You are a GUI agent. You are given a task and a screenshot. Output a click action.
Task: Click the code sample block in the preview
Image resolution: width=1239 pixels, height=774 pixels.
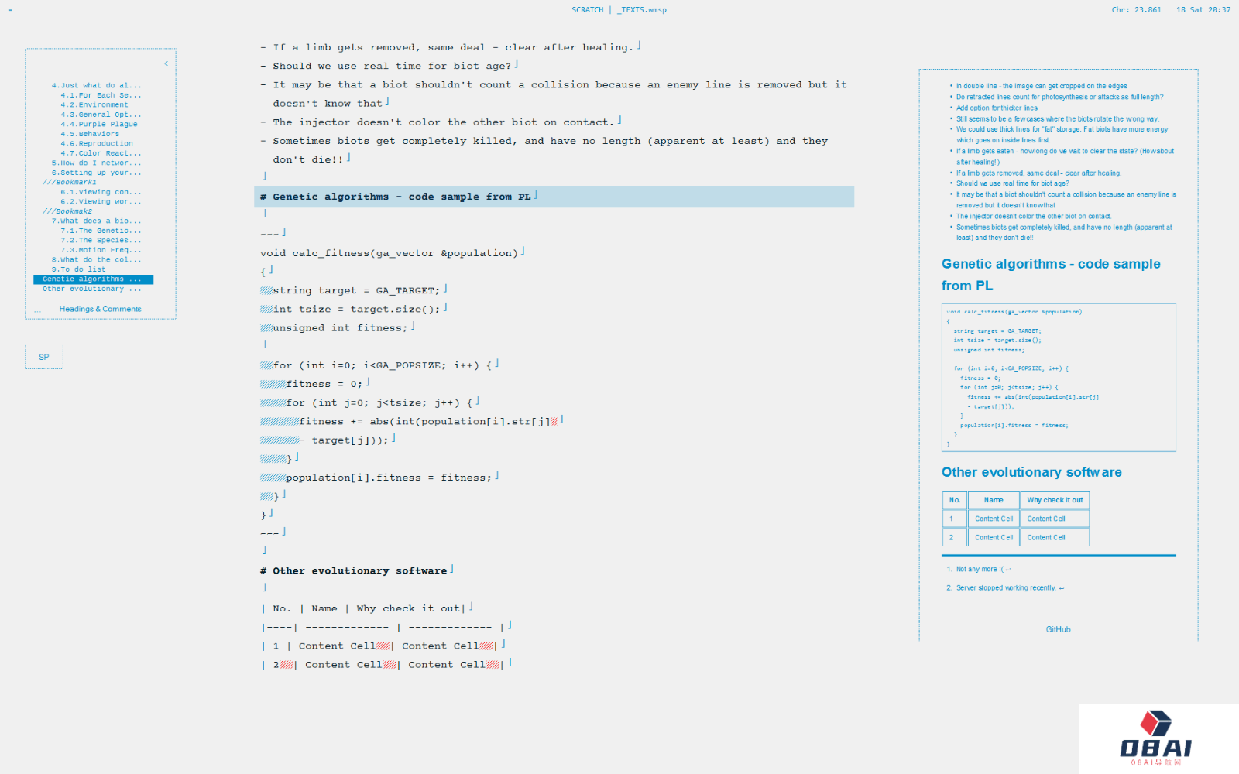(1058, 377)
